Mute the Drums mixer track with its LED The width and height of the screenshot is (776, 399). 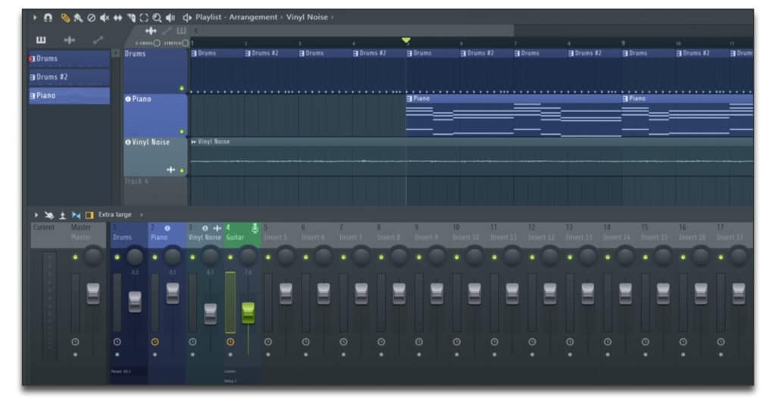pos(117,257)
